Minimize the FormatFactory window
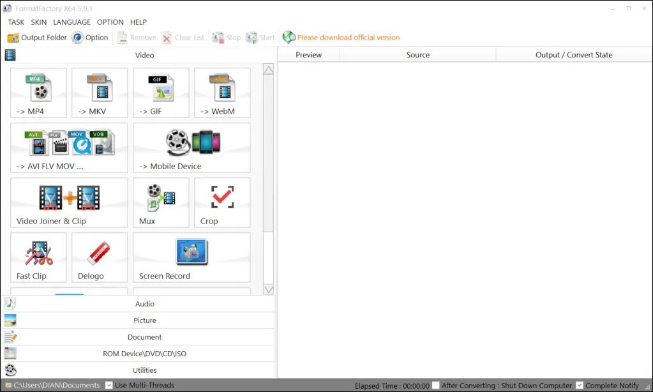This screenshot has width=653, height=392. (613, 8)
